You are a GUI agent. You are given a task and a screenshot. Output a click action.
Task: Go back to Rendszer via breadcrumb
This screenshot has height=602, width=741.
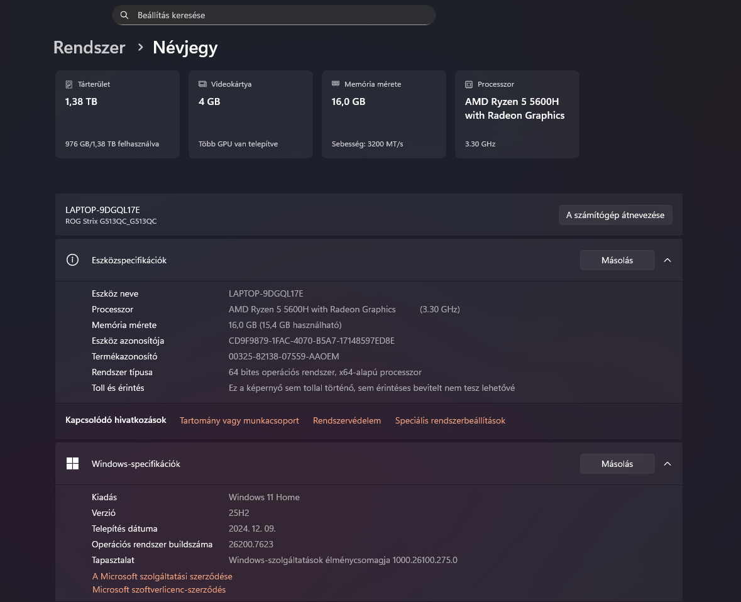tap(89, 48)
